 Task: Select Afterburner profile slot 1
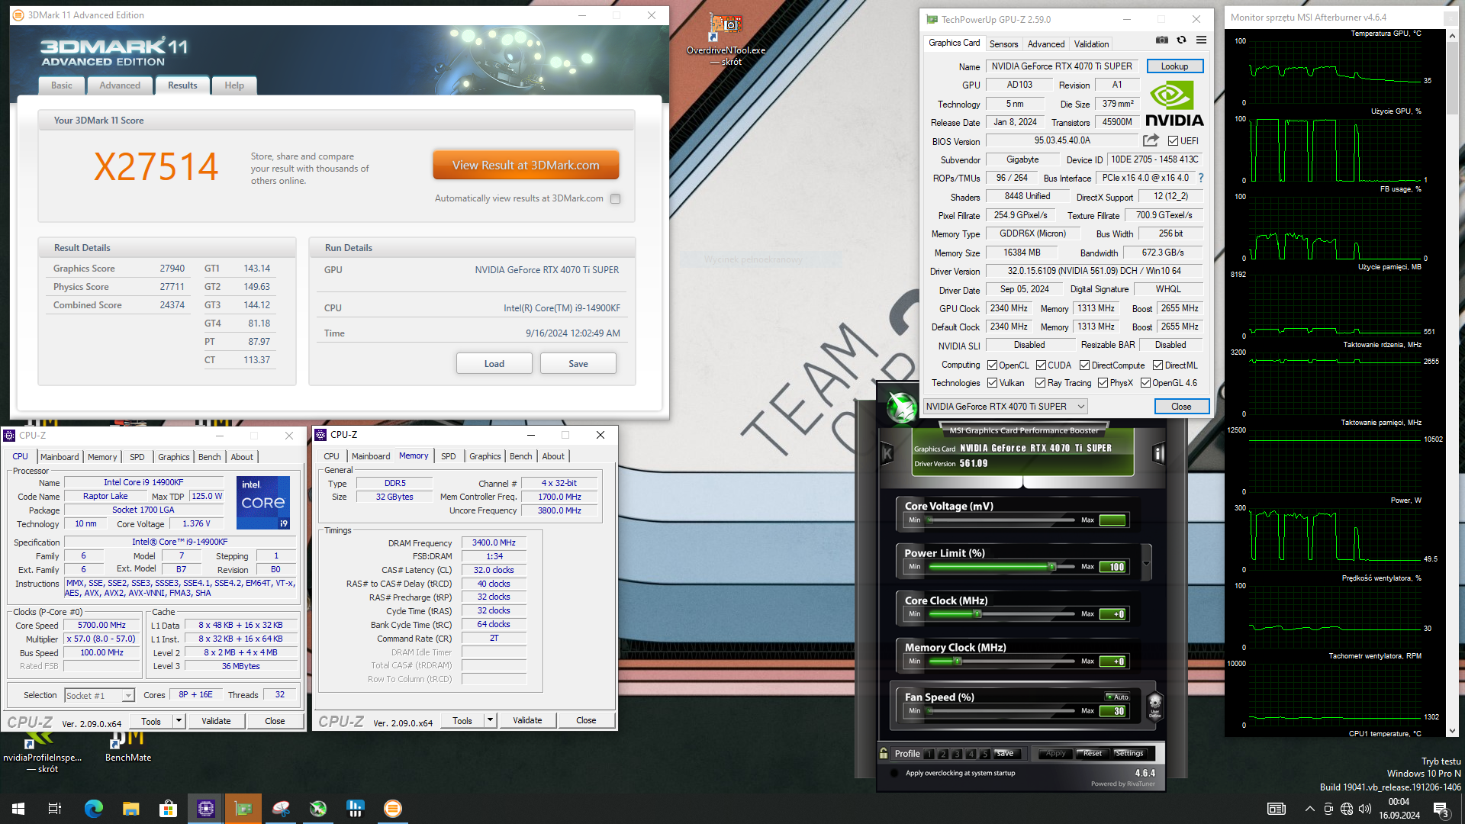point(929,754)
